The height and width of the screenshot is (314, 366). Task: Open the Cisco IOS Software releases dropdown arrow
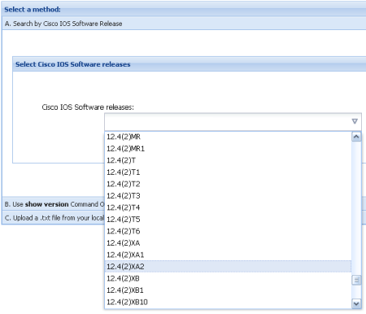pos(355,121)
